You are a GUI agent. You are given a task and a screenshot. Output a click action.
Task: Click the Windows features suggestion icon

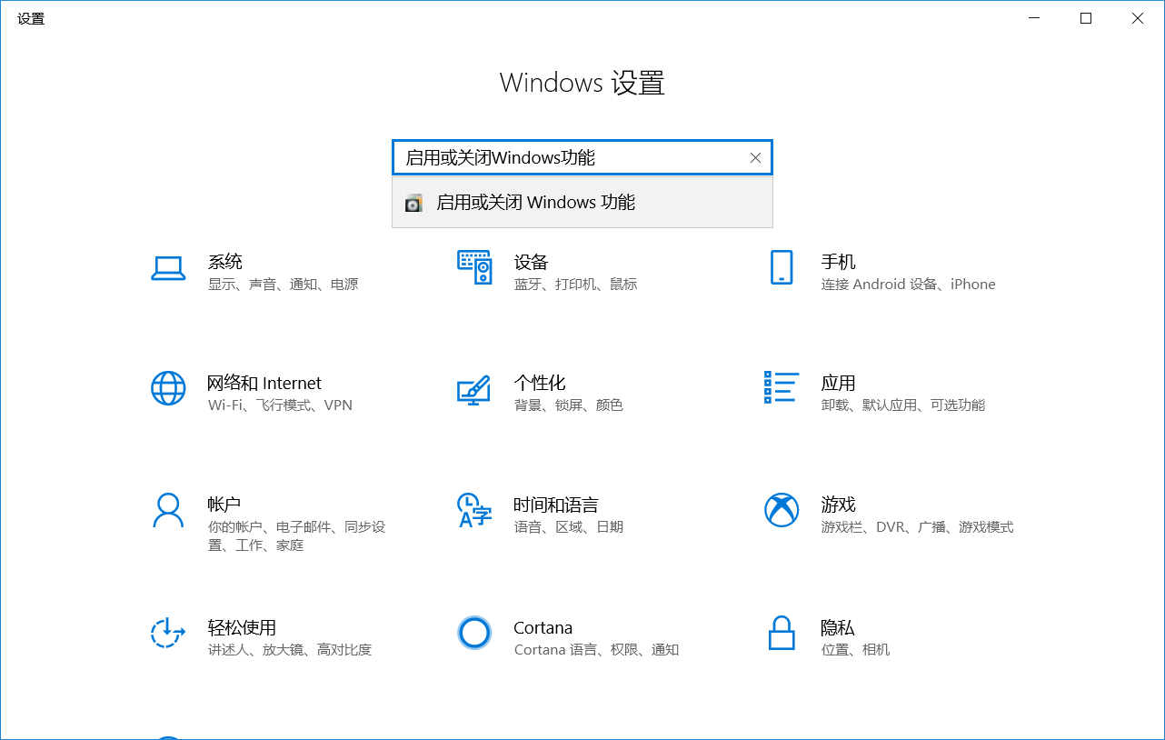[413, 203]
